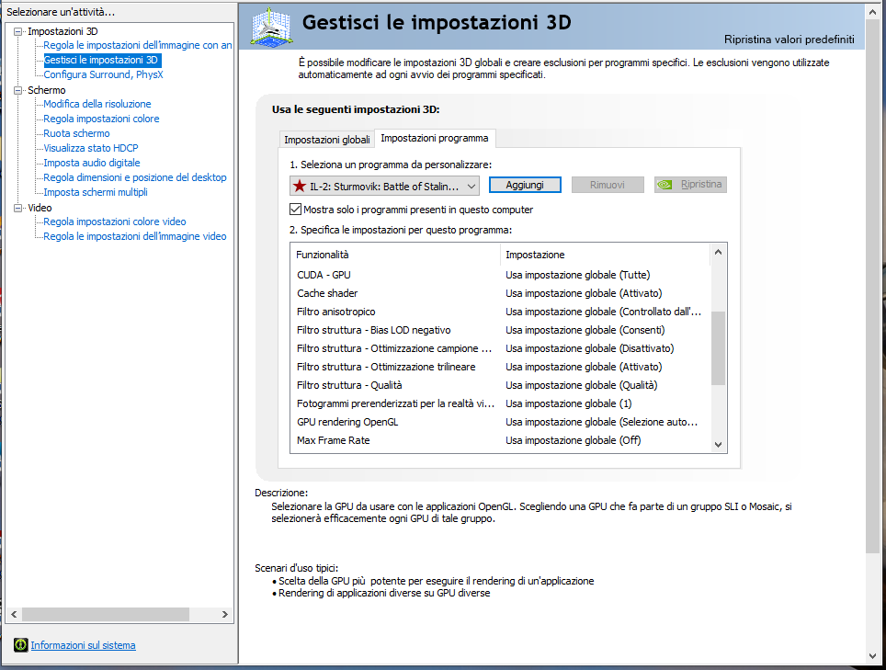This screenshot has width=886, height=670.
Task: Click settings list scroll down arrow
Action: point(718,445)
